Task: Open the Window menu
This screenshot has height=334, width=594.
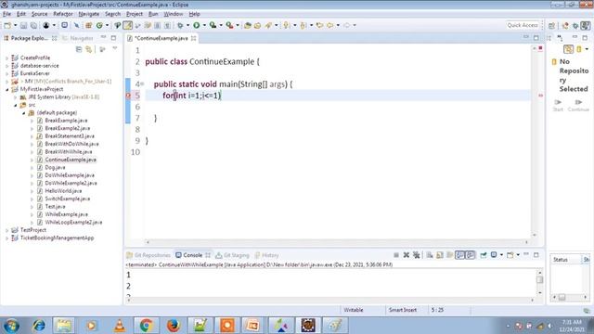Action: (x=174, y=14)
